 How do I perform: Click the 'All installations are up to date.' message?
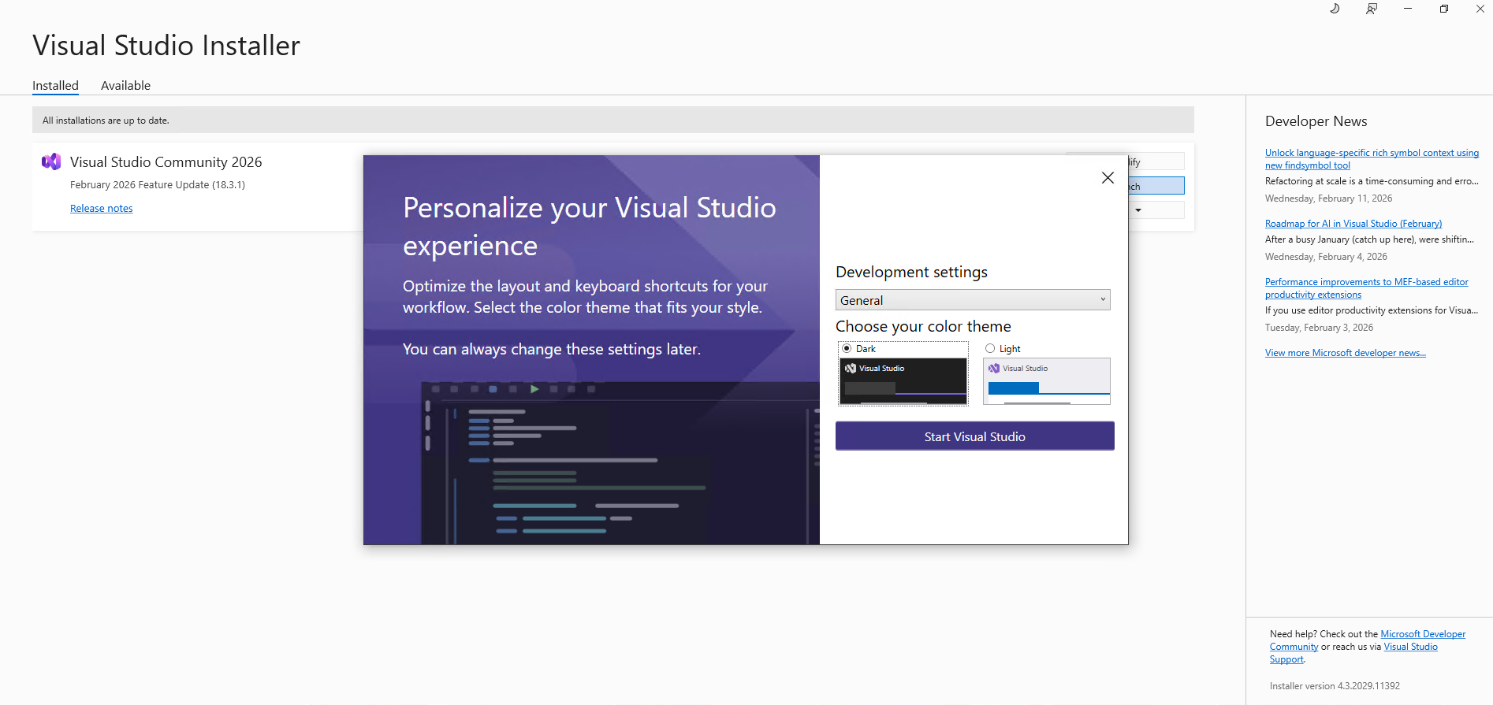106,121
